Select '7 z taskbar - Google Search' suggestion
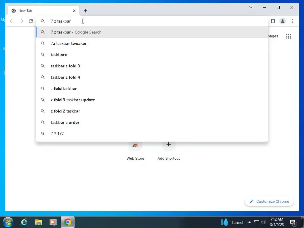This screenshot has width=304, height=228. 152,32
